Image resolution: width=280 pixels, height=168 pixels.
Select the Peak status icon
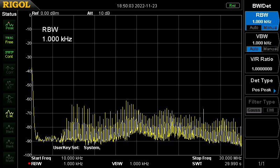pyautogui.click(x=9, y=26)
